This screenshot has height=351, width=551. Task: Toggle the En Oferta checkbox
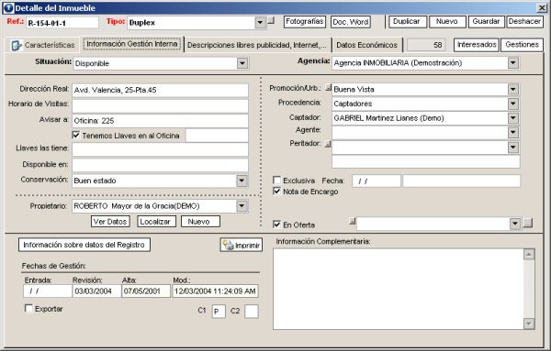(x=277, y=225)
